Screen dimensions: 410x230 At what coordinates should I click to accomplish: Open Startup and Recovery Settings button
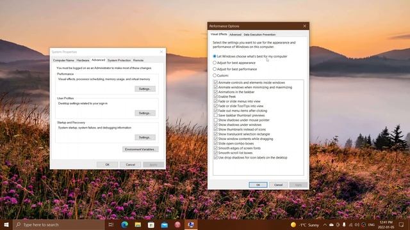point(145,137)
